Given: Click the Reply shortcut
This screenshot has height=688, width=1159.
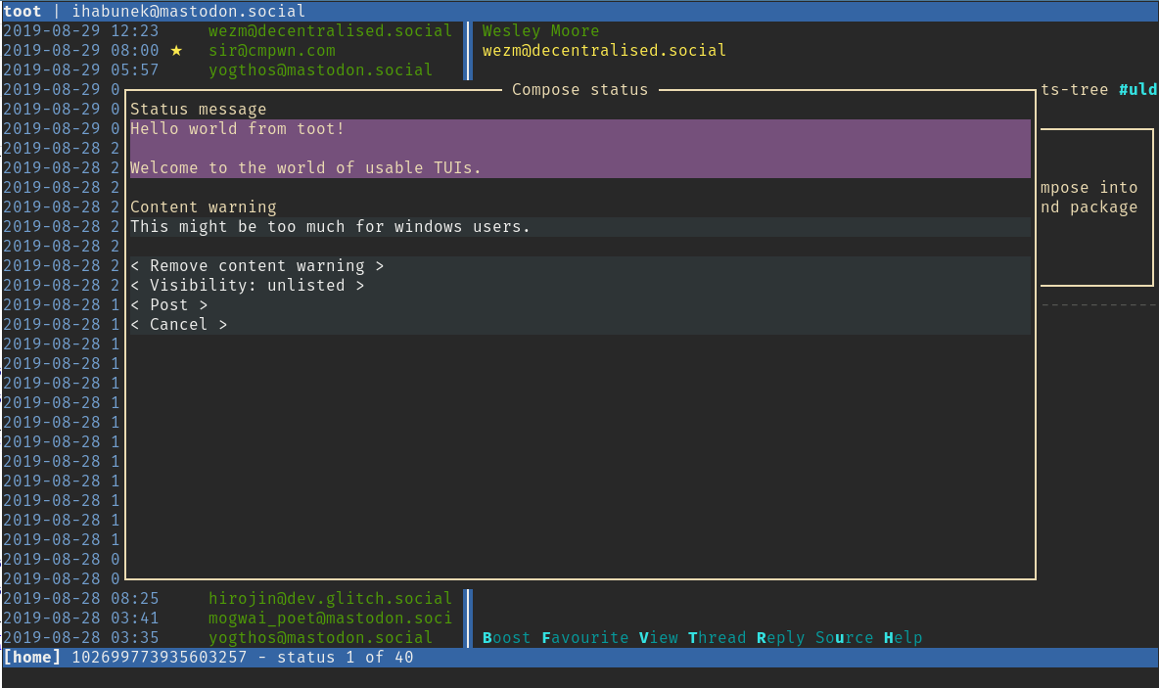Looking at the screenshot, I should tap(780, 638).
